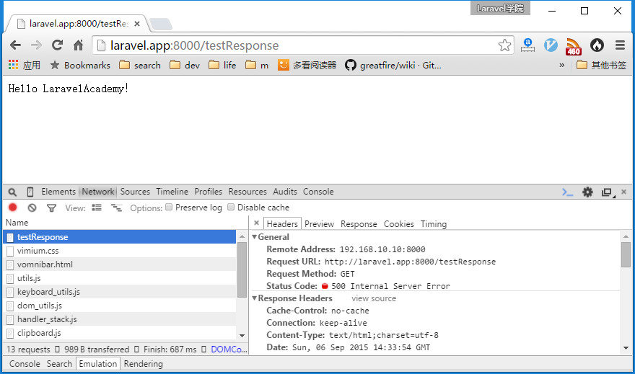Close the request details pane

point(256,223)
